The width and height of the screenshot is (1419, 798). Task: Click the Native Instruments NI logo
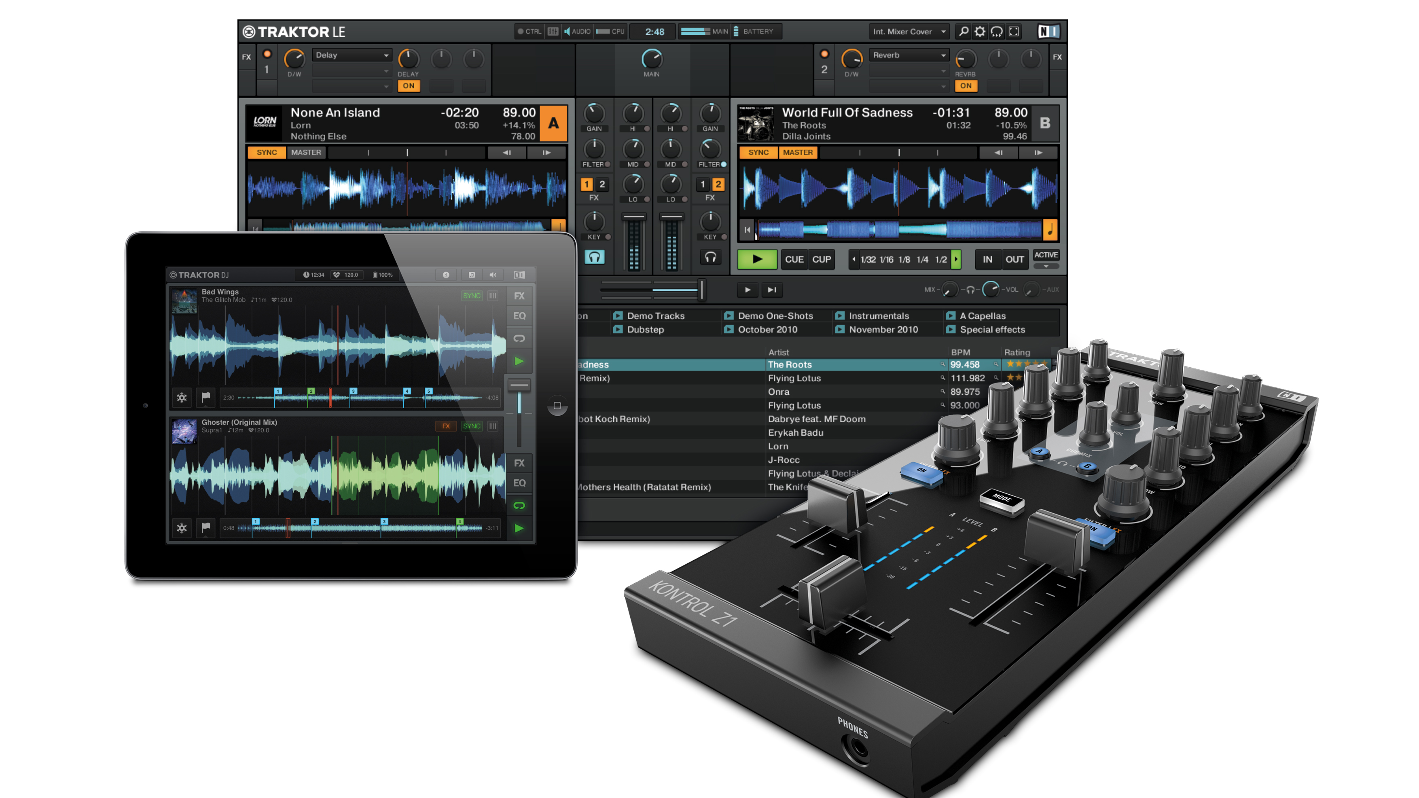click(x=1048, y=32)
